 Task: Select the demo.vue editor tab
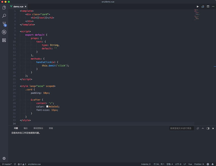[x=18, y=6]
